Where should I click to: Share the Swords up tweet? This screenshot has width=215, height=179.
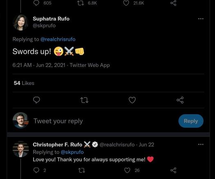click(180, 100)
